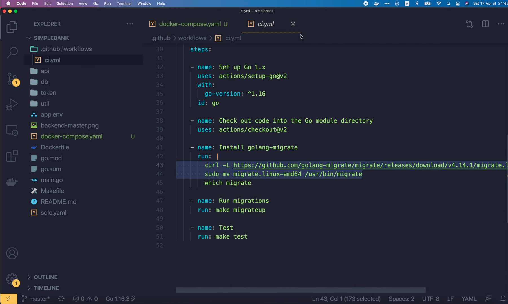The width and height of the screenshot is (508, 304).
Task: Open the Terminal menu
Action: (x=124, y=3)
